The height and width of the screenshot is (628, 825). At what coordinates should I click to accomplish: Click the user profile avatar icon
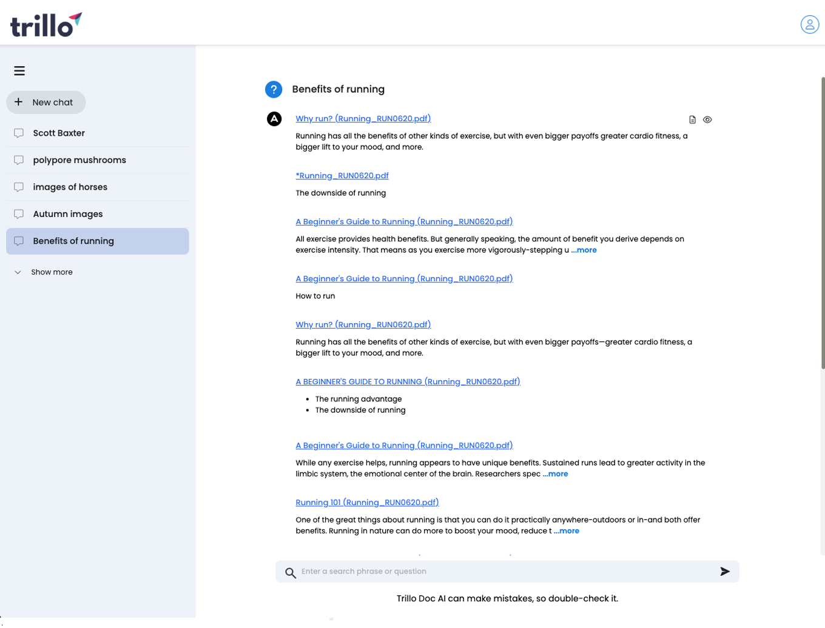(x=809, y=24)
